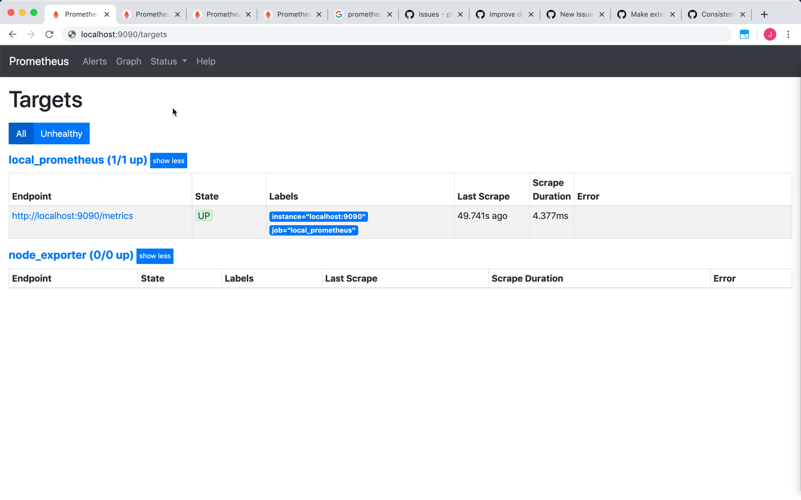Click the node_exporter (0/0 up) heading
Image resolution: width=801 pixels, height=500 pixels.
[71, 255]
